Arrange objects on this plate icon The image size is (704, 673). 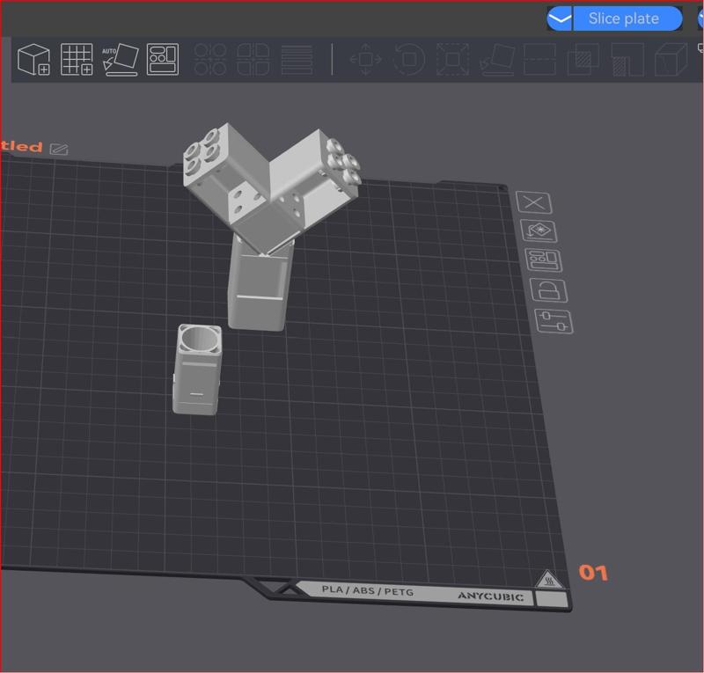click(x=543, y=260)
